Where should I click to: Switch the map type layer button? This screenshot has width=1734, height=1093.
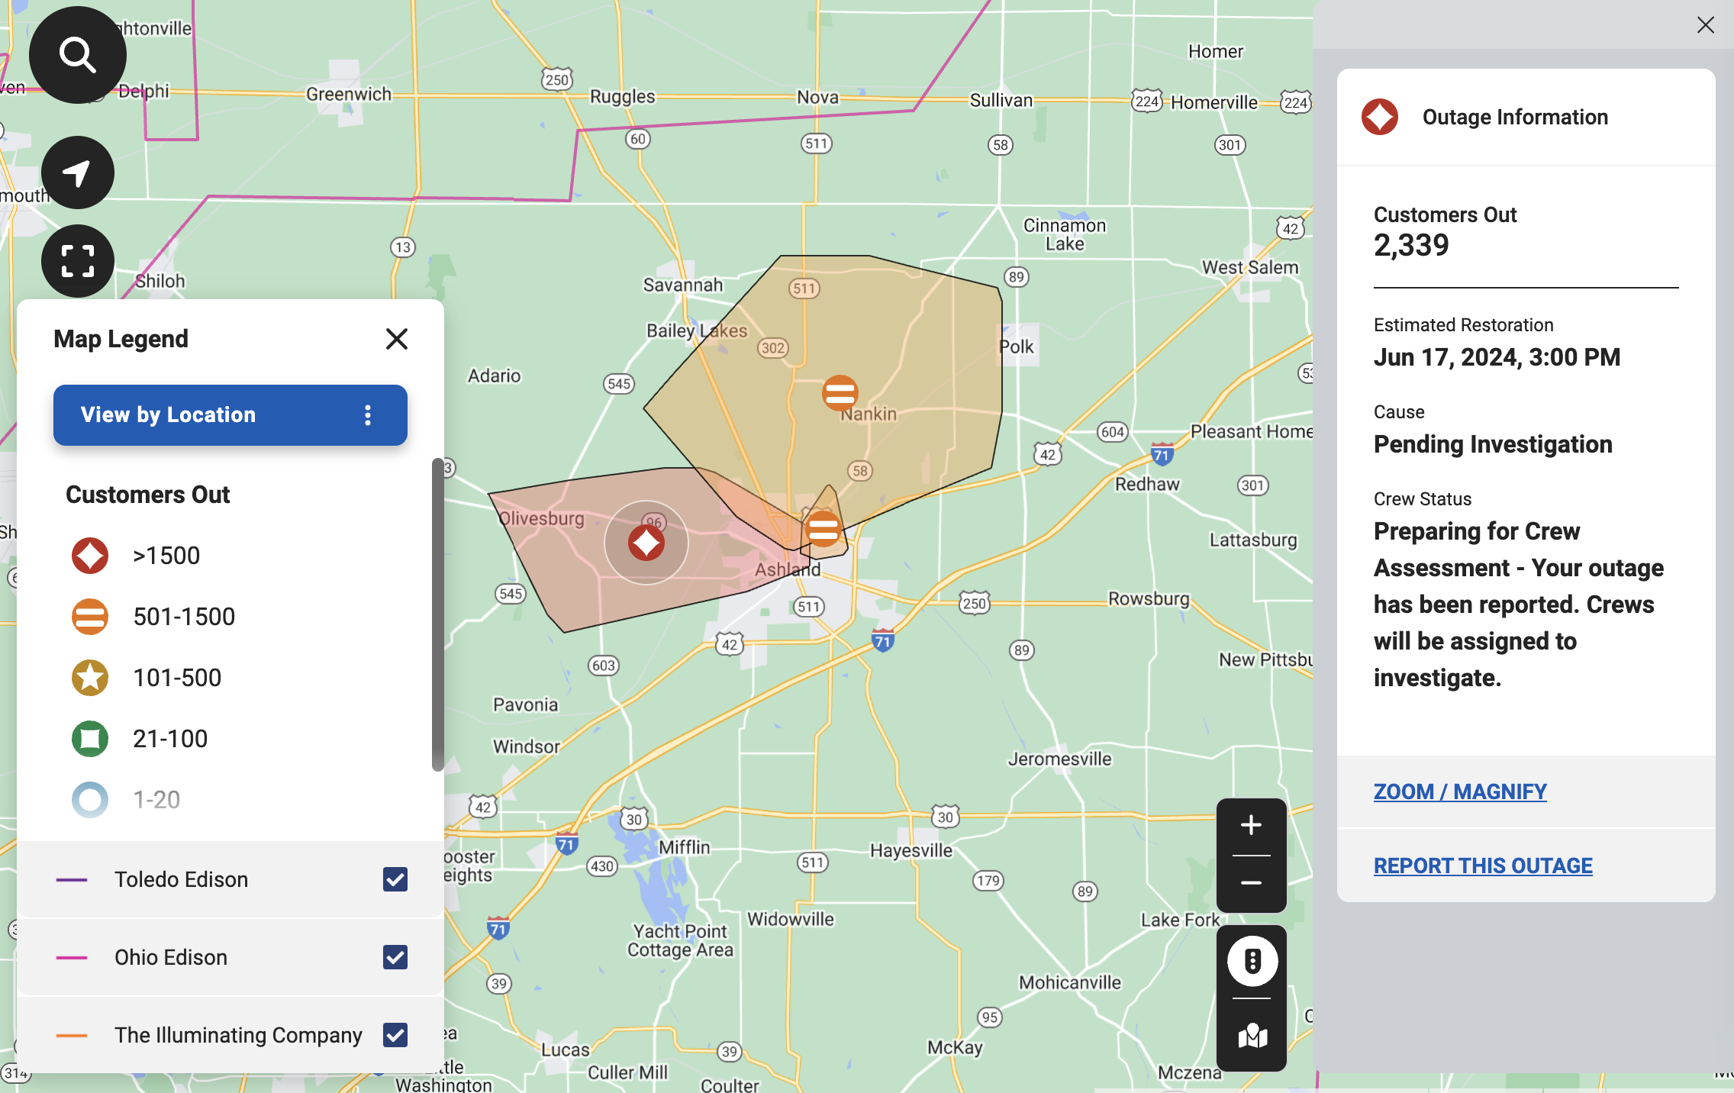(1252, 1036)
